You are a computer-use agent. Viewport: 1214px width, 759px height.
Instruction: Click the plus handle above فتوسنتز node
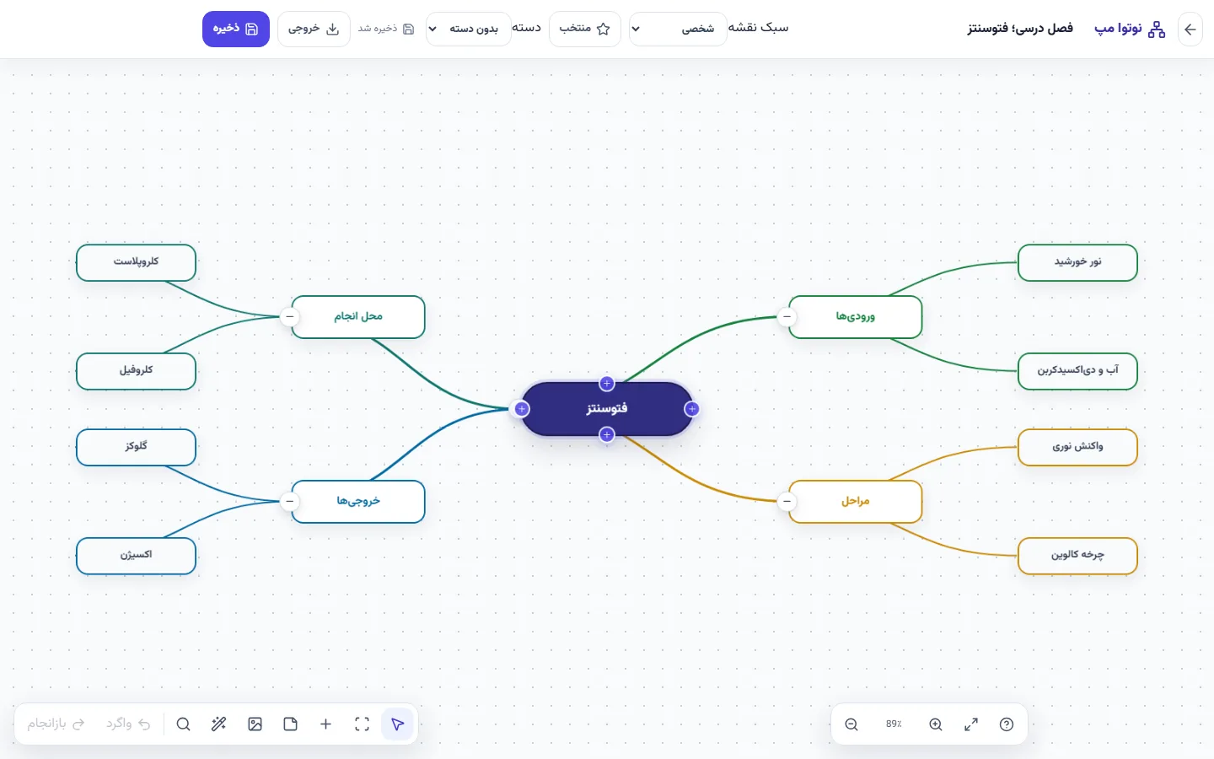pyautogui.click(x=607, y=384)
